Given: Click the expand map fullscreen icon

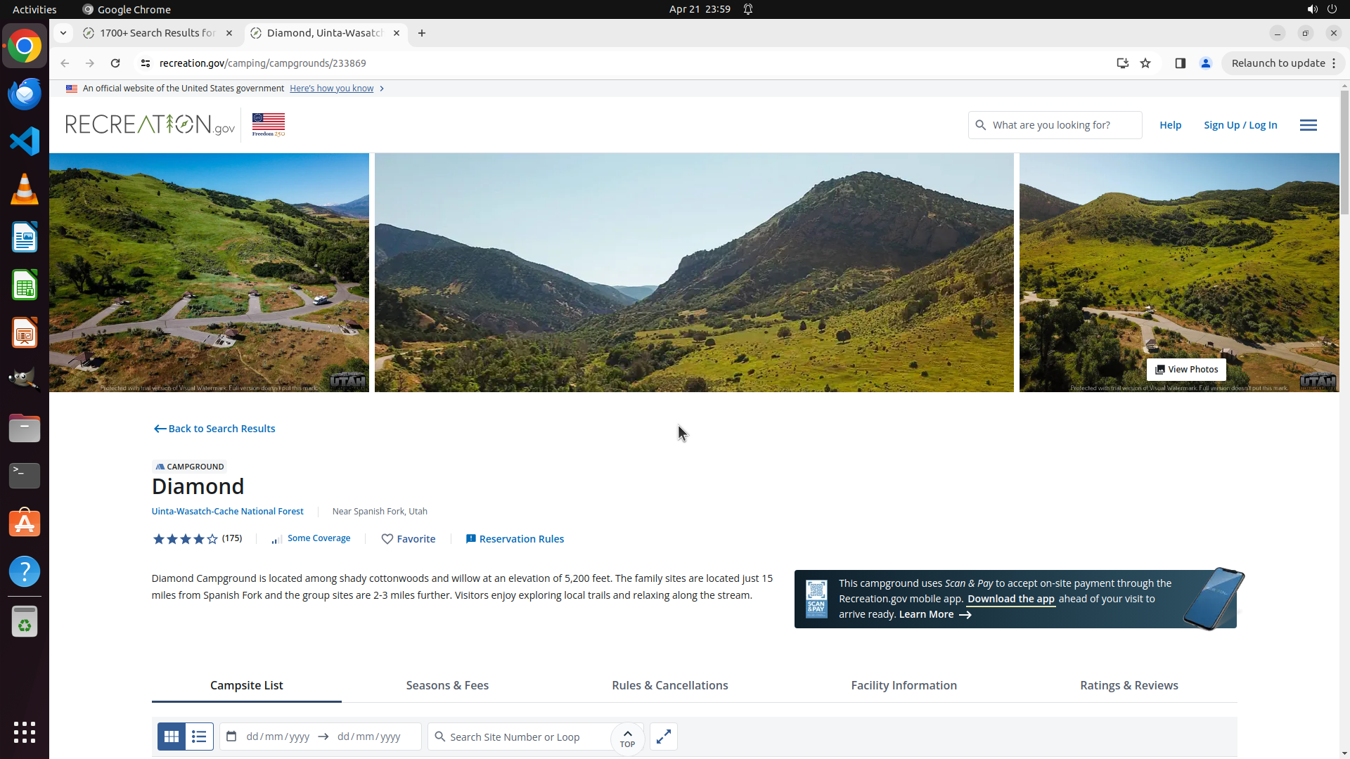Looking at the screenshot, I should [663, 737].
